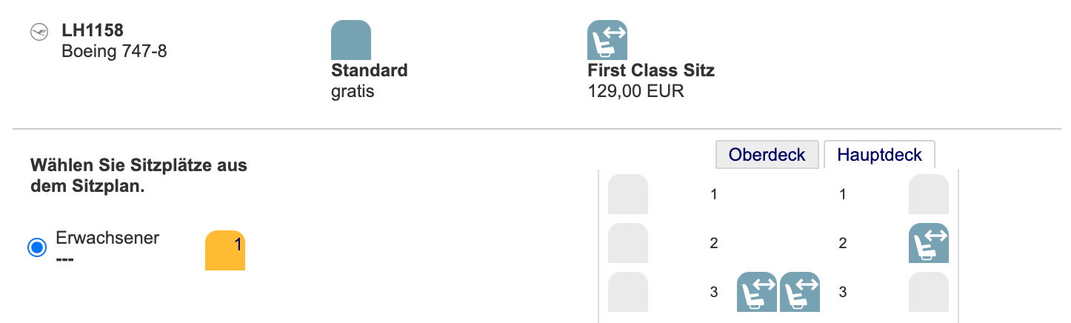Click the Boeing 747-8 aircraft text
Viewport: 1071px width, 323px height.
[114, 53]
